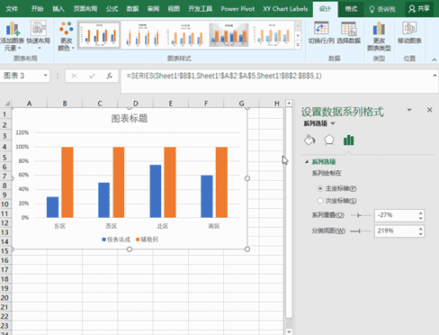Select the 辅助列 legend entry
439x335 pixels.
click(x=147, y=240)
